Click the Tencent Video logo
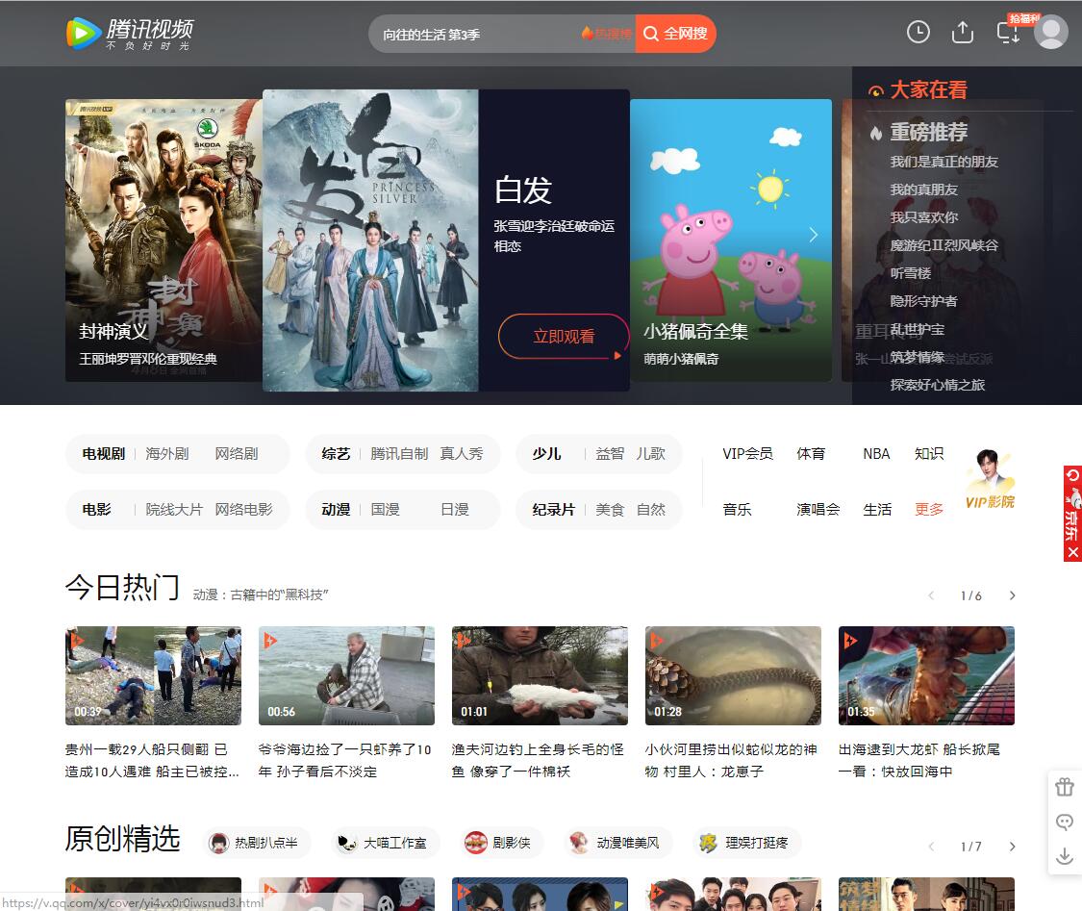 click(x=130, y=33)
